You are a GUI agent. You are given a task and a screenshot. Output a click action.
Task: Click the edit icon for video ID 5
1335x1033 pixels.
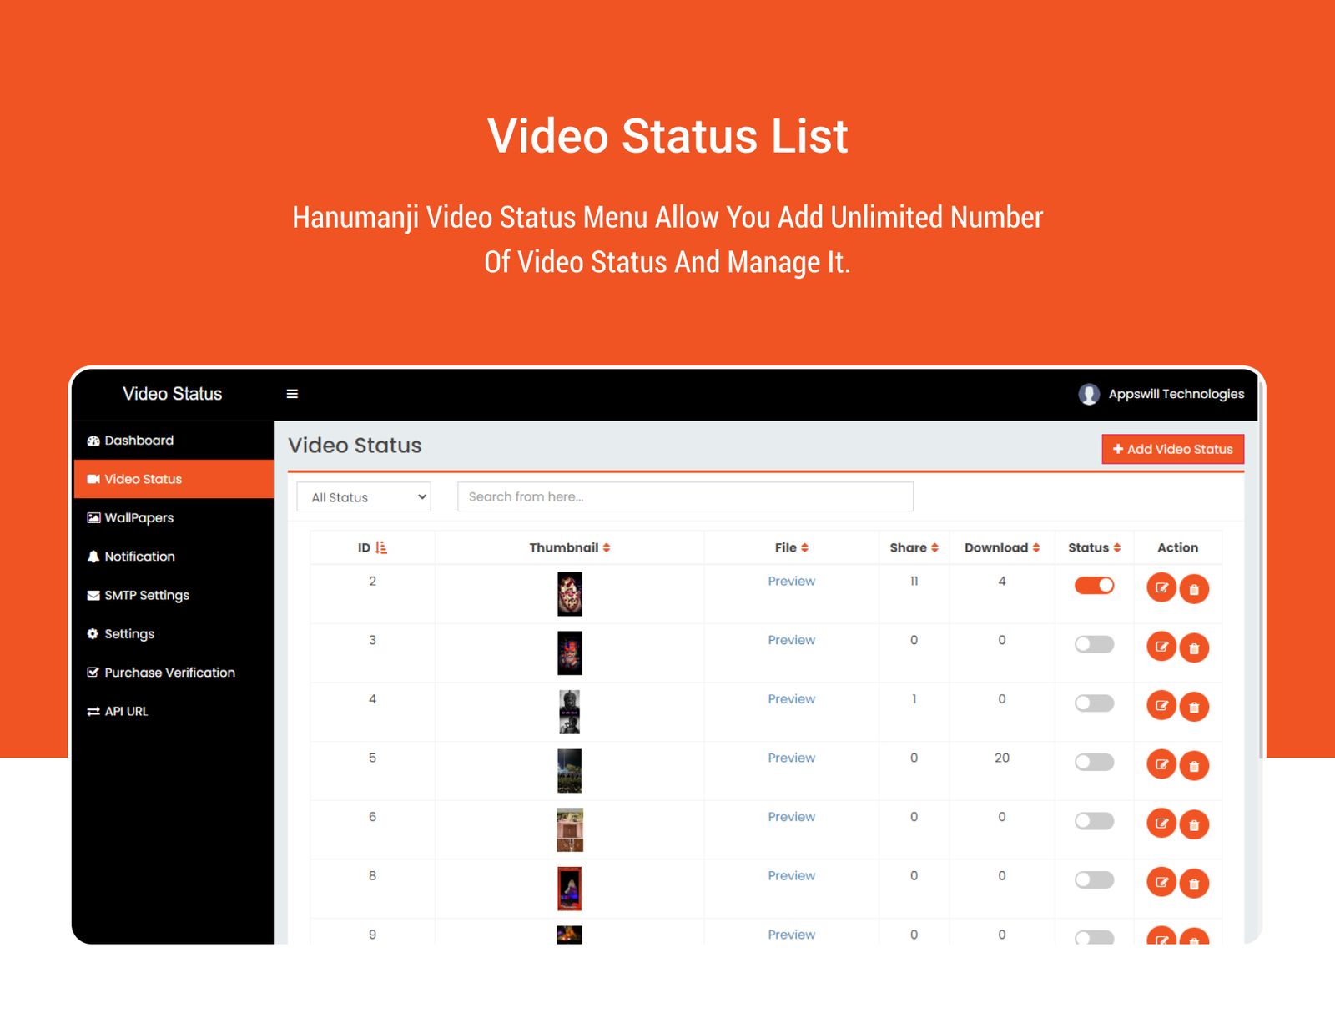click(1161, 764)
